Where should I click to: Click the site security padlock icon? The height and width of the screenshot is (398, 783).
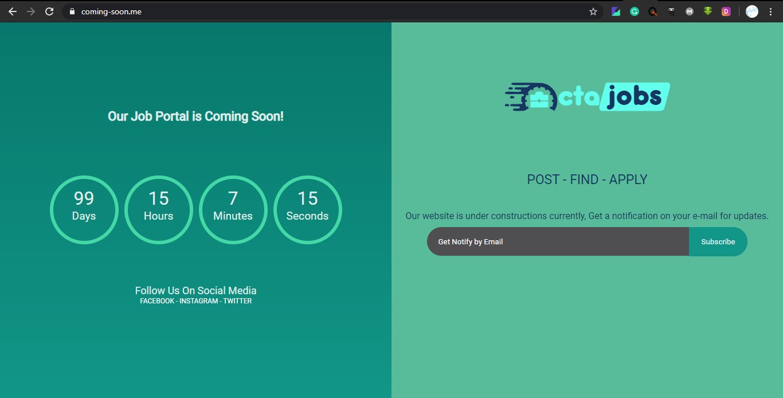coord(72,11)
